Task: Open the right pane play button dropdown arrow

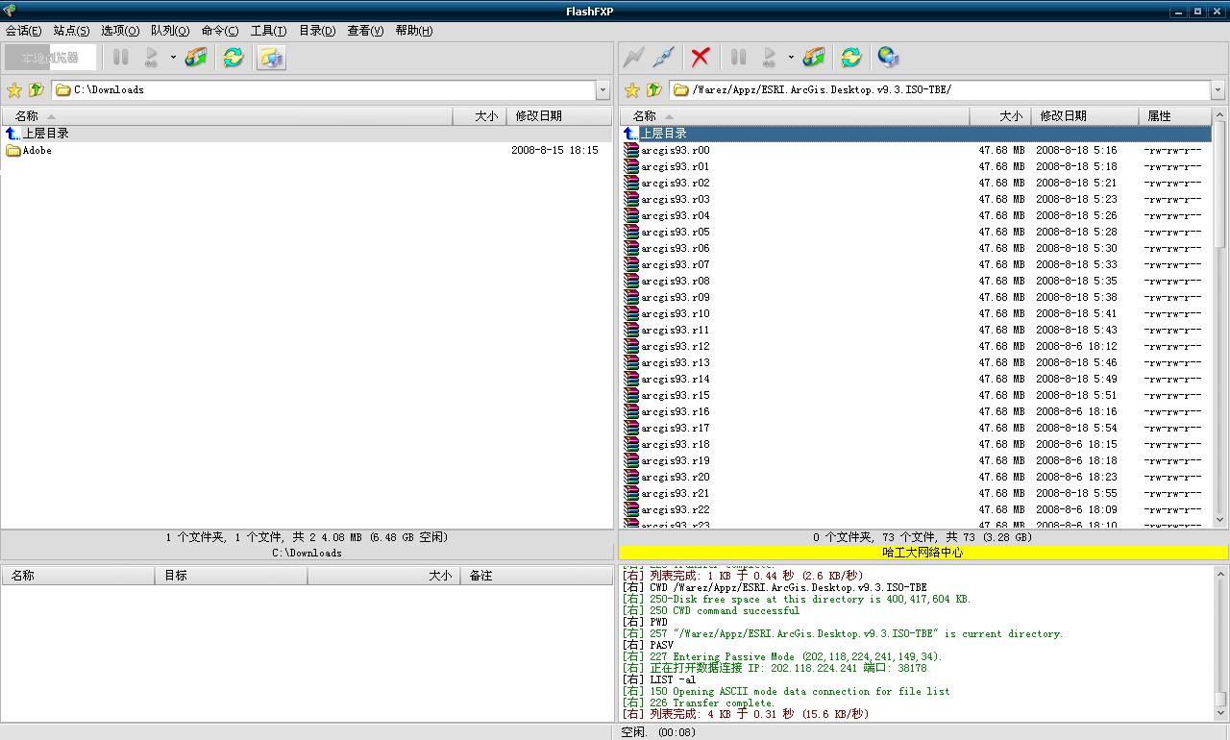Action: 791,58
